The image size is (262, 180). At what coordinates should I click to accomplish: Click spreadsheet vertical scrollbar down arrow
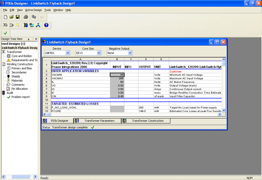coord(224,110)
